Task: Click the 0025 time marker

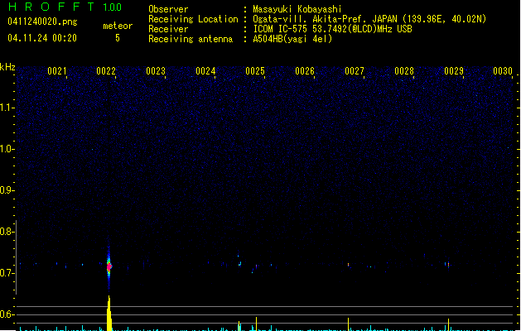Action: tap(255, 71)
